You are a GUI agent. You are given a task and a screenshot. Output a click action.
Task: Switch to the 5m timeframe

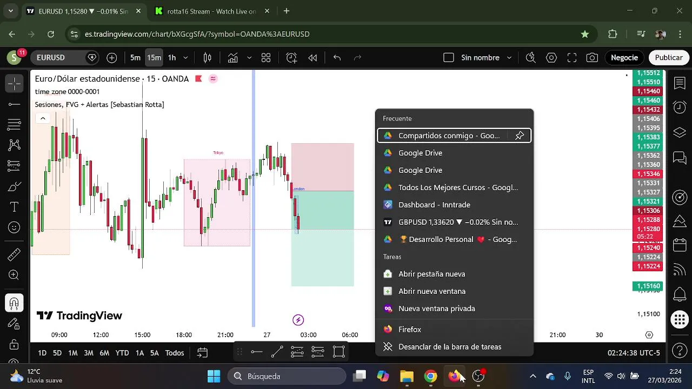[135, 58]
